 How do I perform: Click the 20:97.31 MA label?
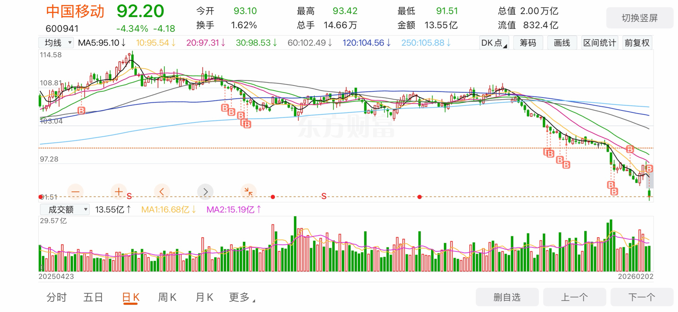pyautogui.click(x=206, y=43)
